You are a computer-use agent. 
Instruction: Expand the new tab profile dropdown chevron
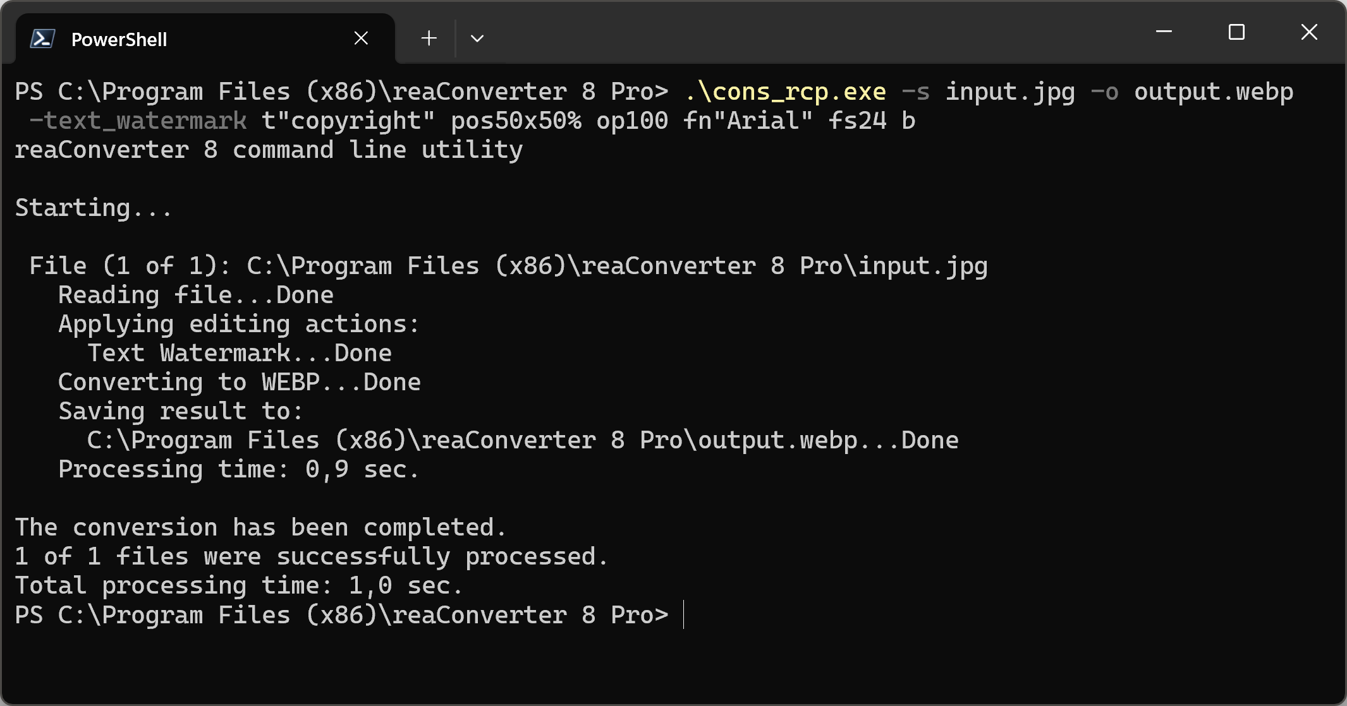(477, 39)
